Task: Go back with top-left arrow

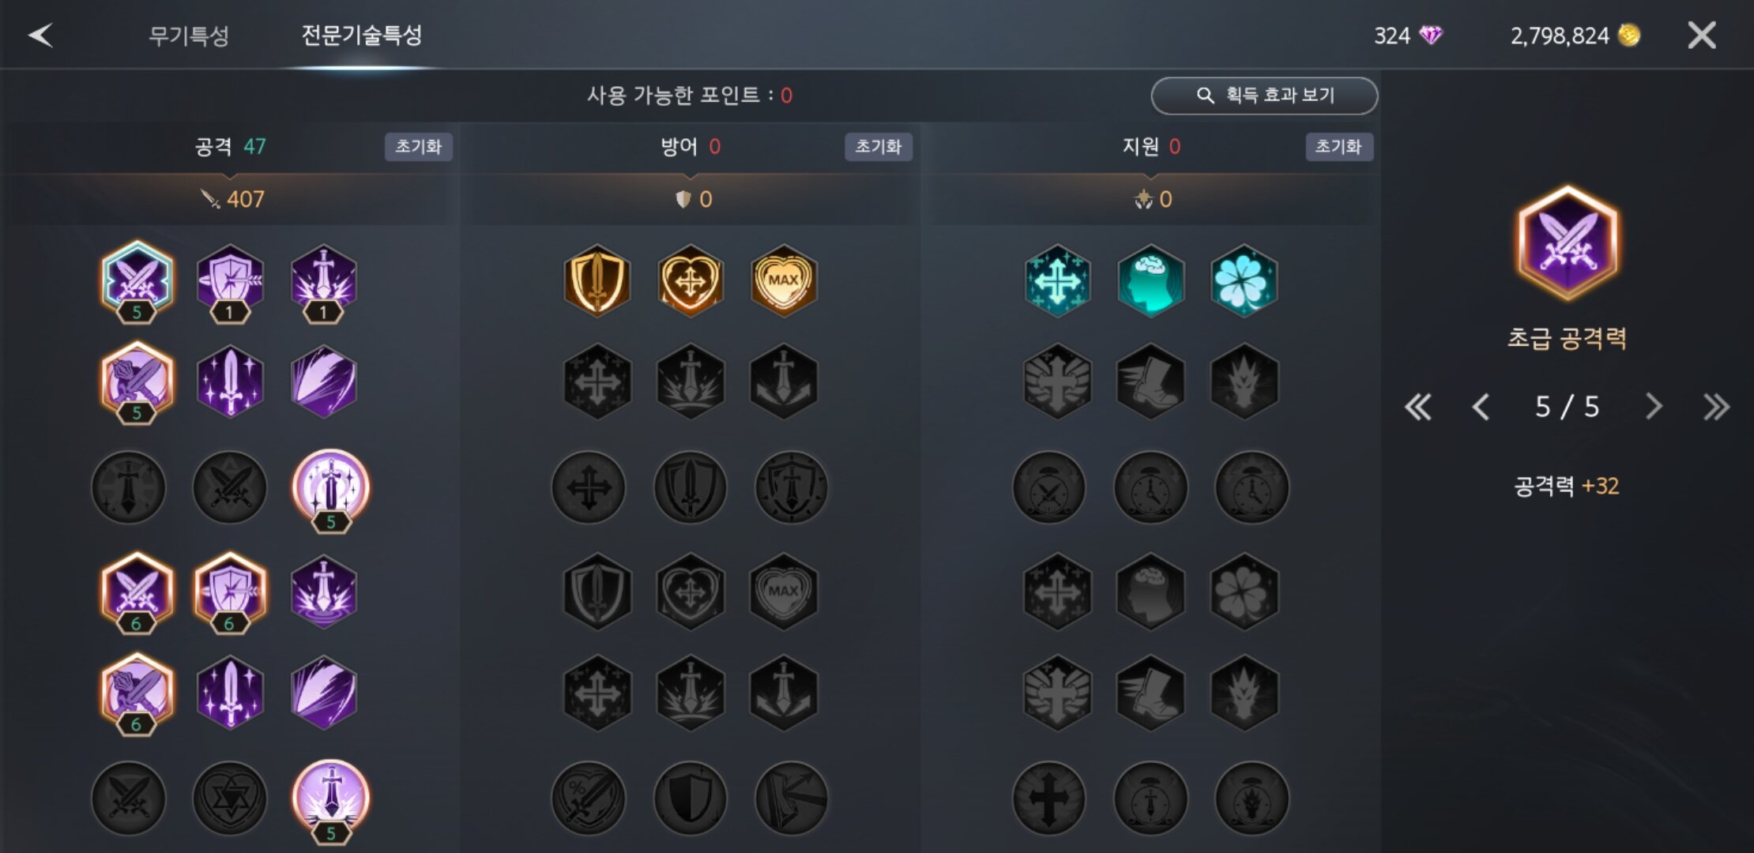Action: [x=40, y=35]
